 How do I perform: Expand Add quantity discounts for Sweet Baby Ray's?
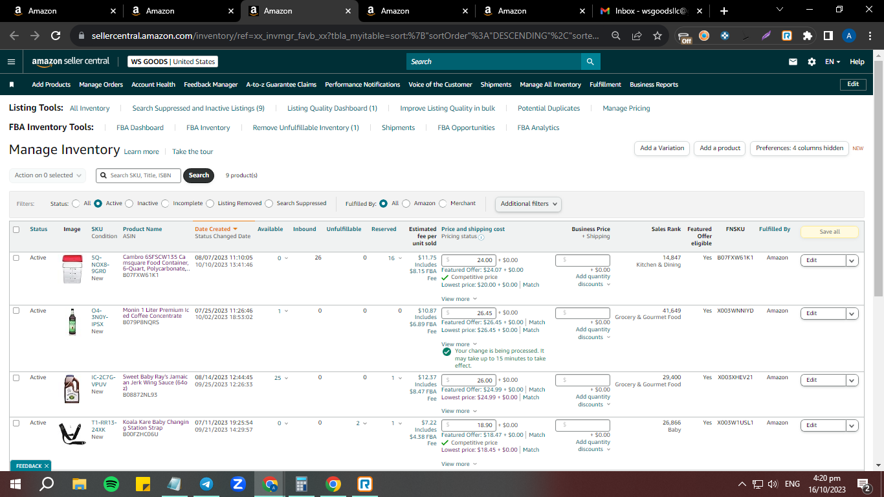593,401
